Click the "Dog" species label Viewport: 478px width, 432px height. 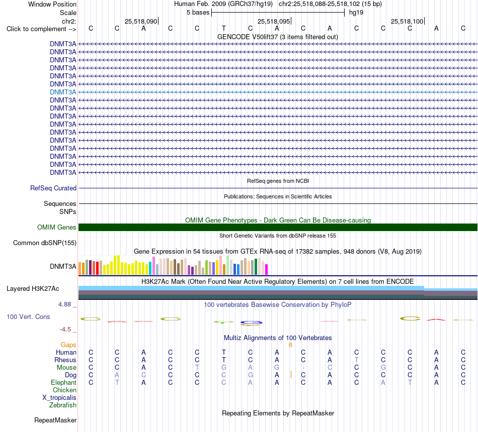pyautogui.click(x=71, y=375)
